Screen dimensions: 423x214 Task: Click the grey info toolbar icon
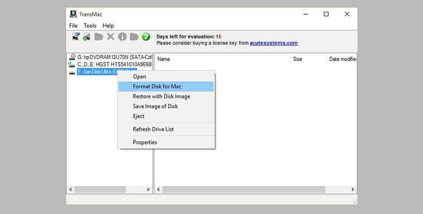pyautogui.click(x=122, y=37)
